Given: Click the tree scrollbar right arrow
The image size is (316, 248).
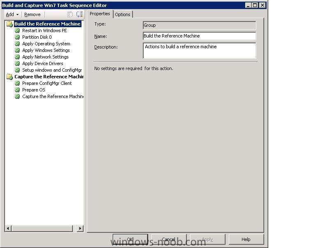Looking at the screenshot, I should pos(80,228).
